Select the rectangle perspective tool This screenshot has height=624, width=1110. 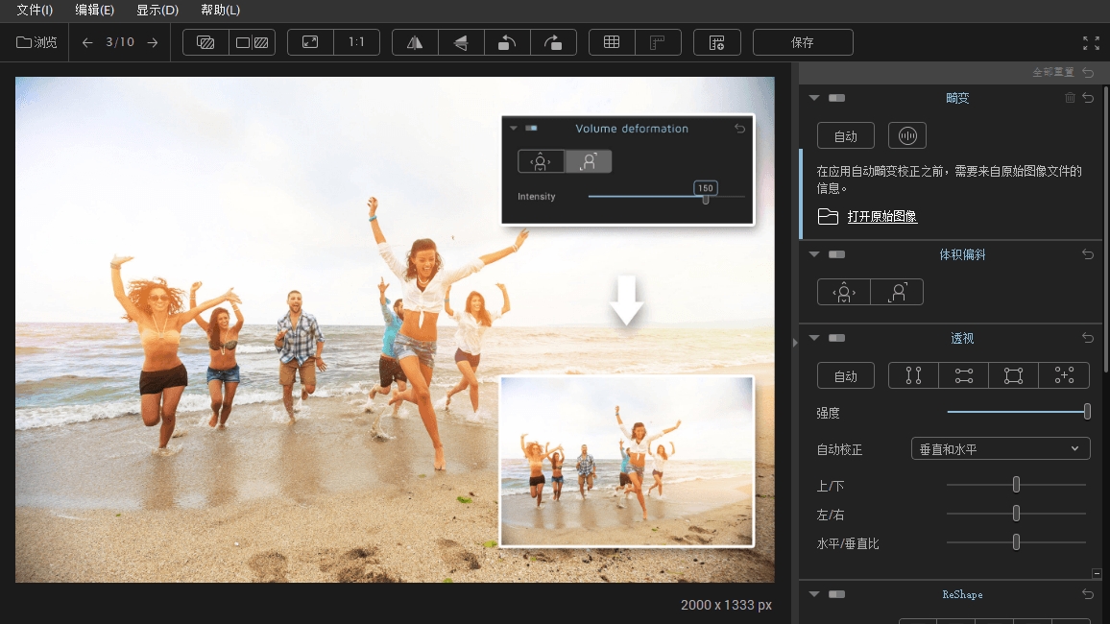[1013, 375]
